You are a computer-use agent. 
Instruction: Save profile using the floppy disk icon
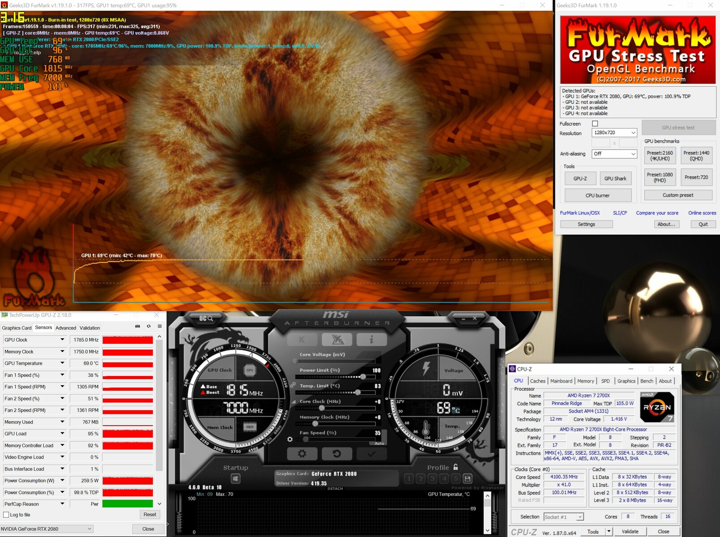pos(468,478)
